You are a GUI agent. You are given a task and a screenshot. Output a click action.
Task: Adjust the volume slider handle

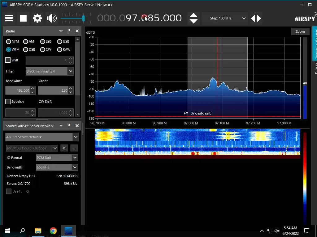click(83, 18)
